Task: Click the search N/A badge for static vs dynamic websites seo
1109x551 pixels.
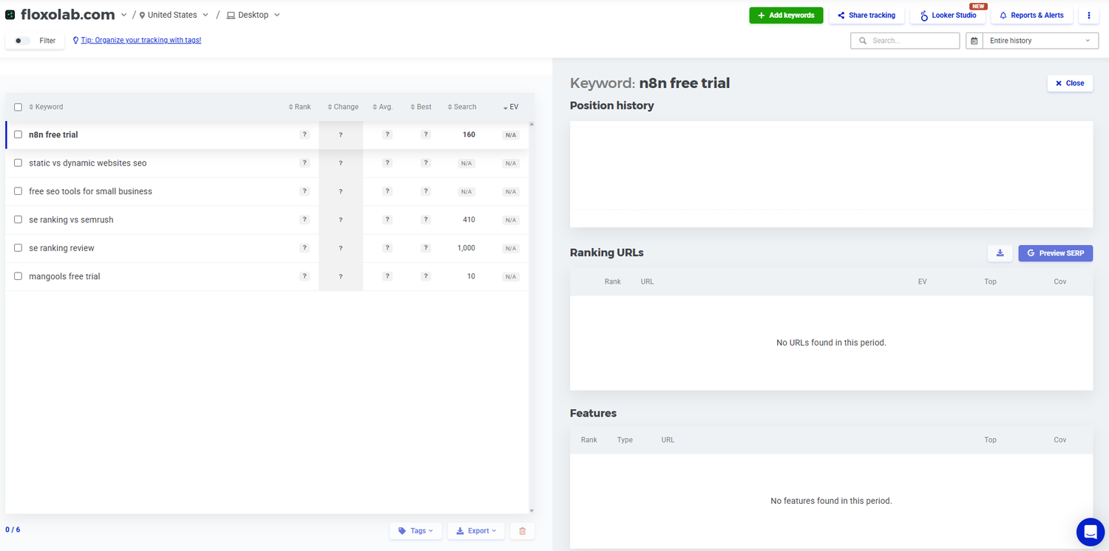Action: 467,163
